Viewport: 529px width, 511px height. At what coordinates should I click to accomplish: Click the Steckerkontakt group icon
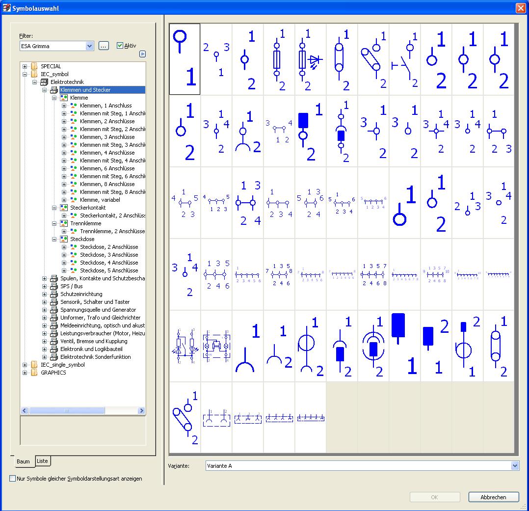tap(64, 208)
